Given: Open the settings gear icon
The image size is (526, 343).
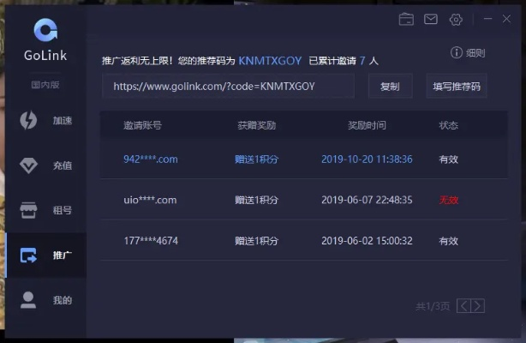Looking at the screenshot, I should click(456, 19).
